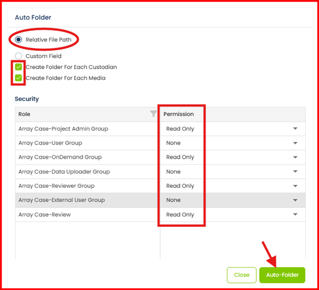Open permission dropdown for Data Uploader Group
The width and height of the screenshot is (319, 290).
coord(295,171)
